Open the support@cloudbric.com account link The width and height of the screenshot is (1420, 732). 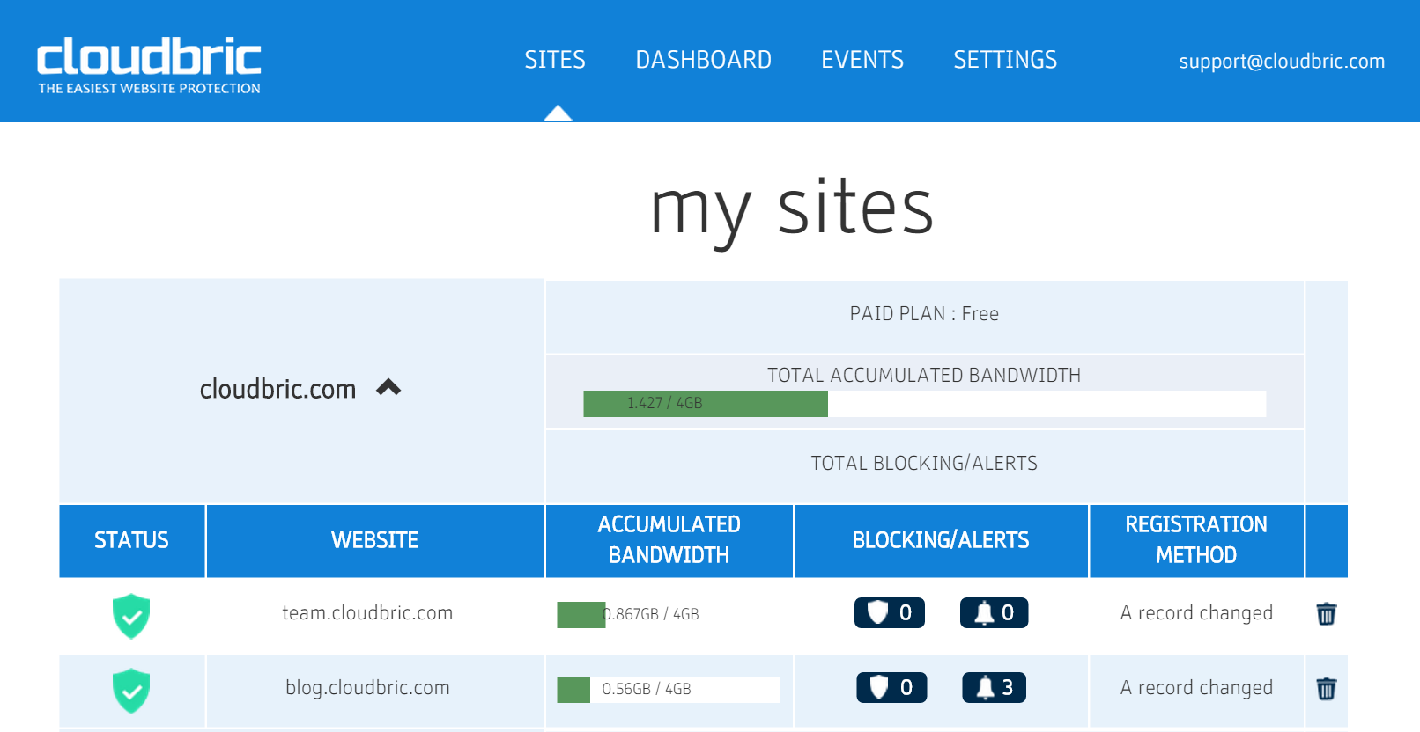pos(1282,62)
